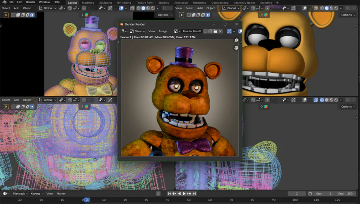The width and height of the screenshot is (360, 204).
Task: Toggle overlays in top-left viewport header
Action: point(121,8)
